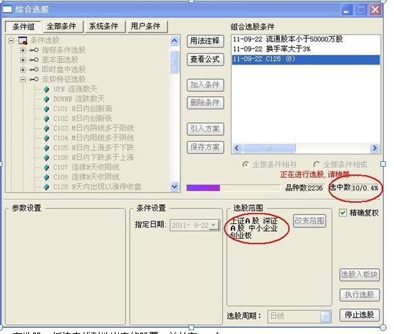Click the cube icon of C101 N日内创新高

tap(46, 109)
